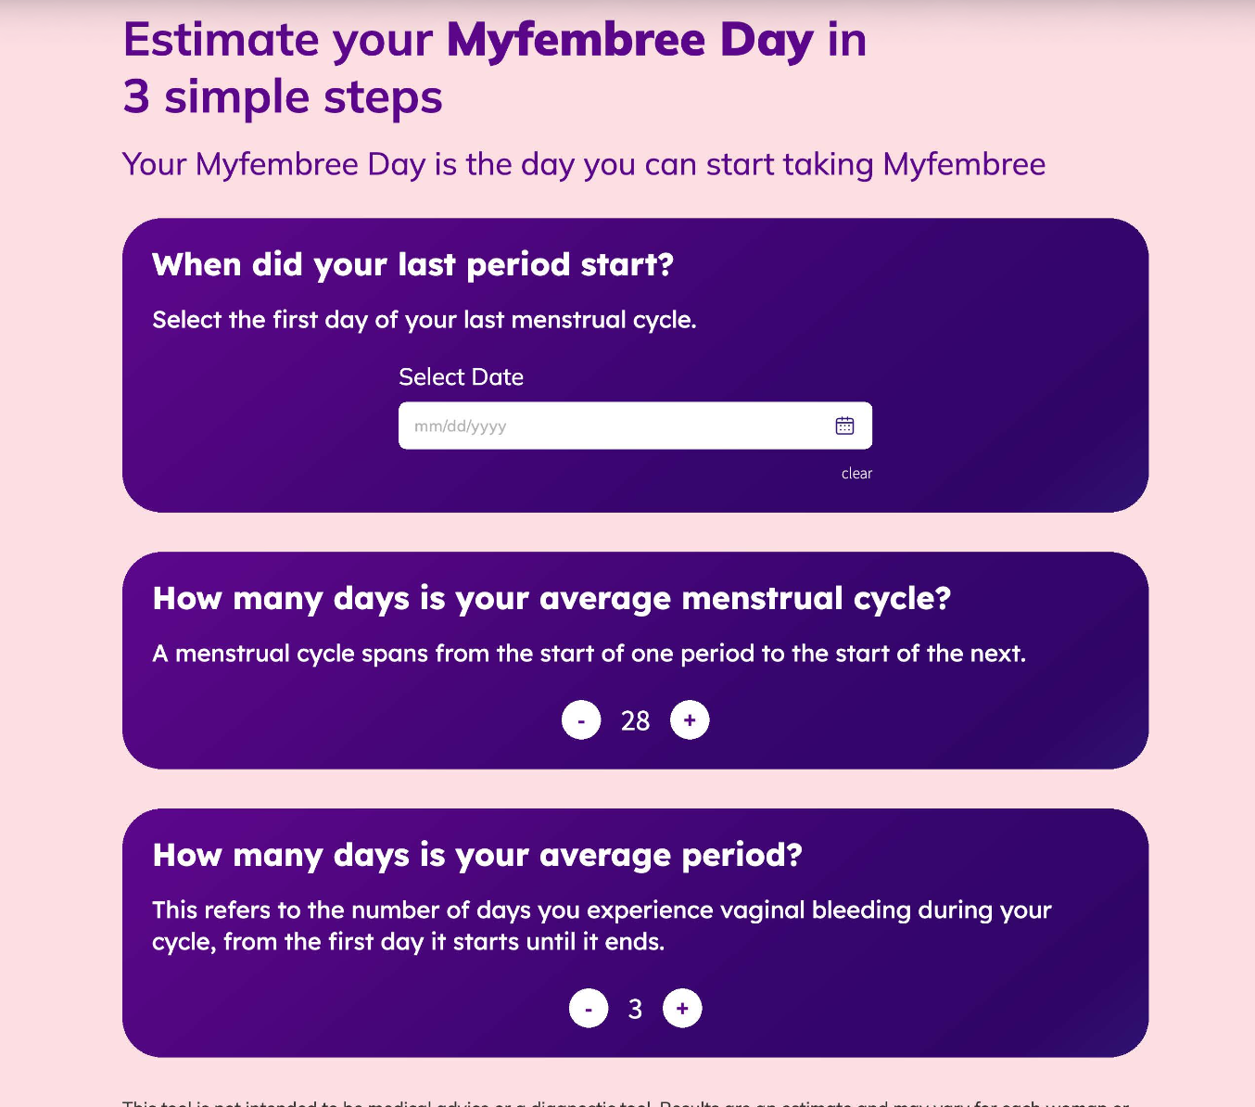Increase average period days with plus button
The height and width of the screenshot is (1107, 1255).
(682, 1009)
